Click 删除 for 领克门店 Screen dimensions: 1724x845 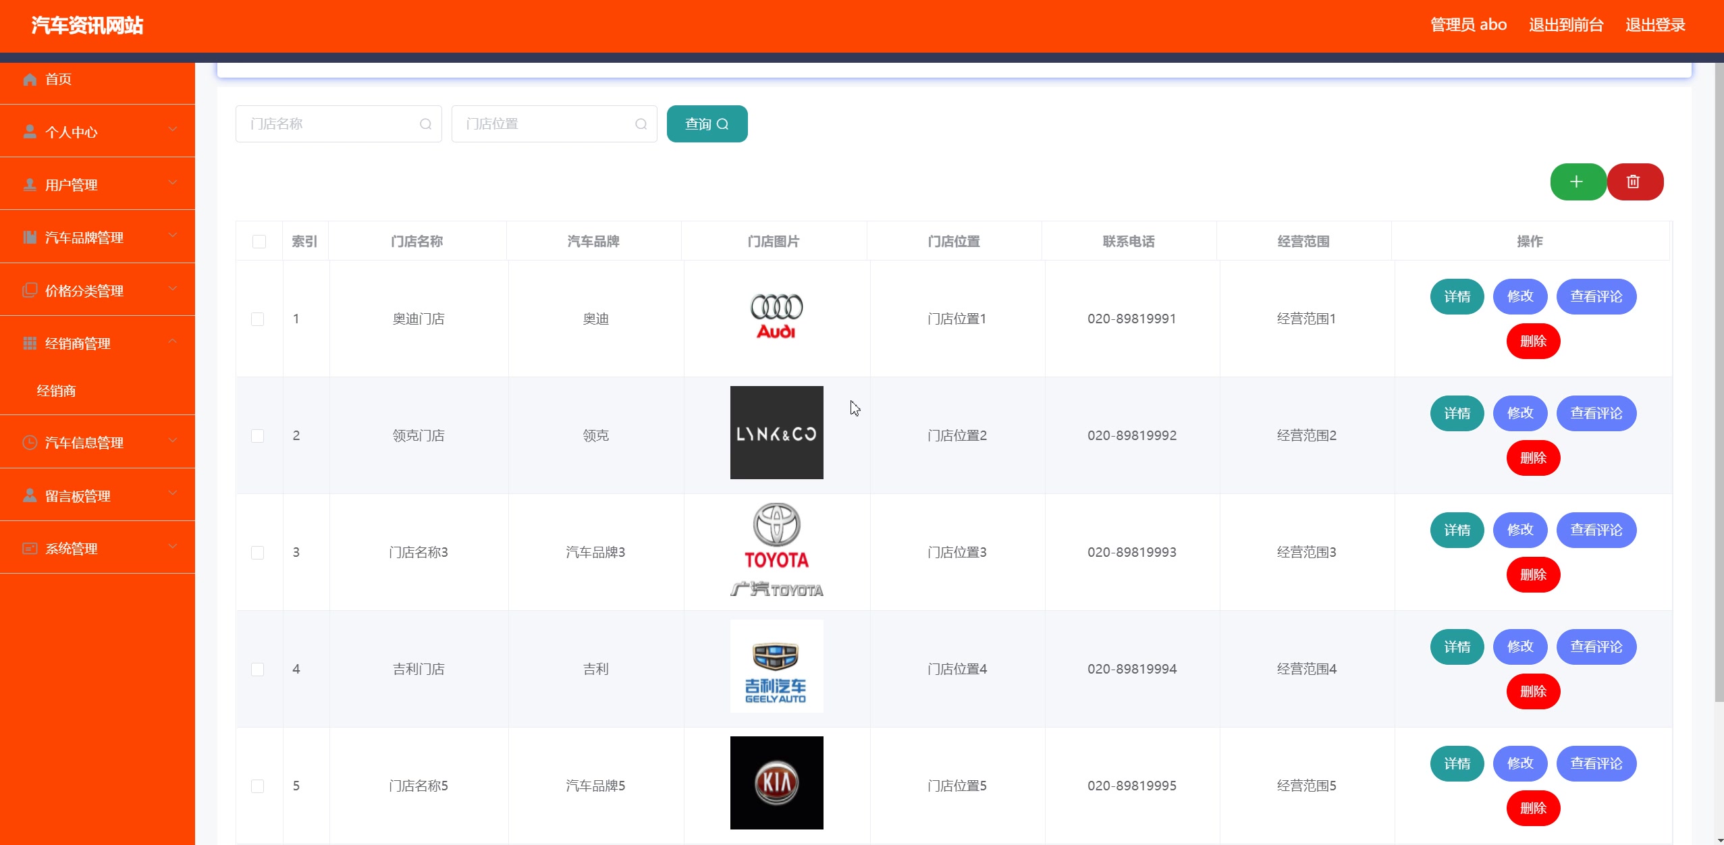pos(1533,458)
